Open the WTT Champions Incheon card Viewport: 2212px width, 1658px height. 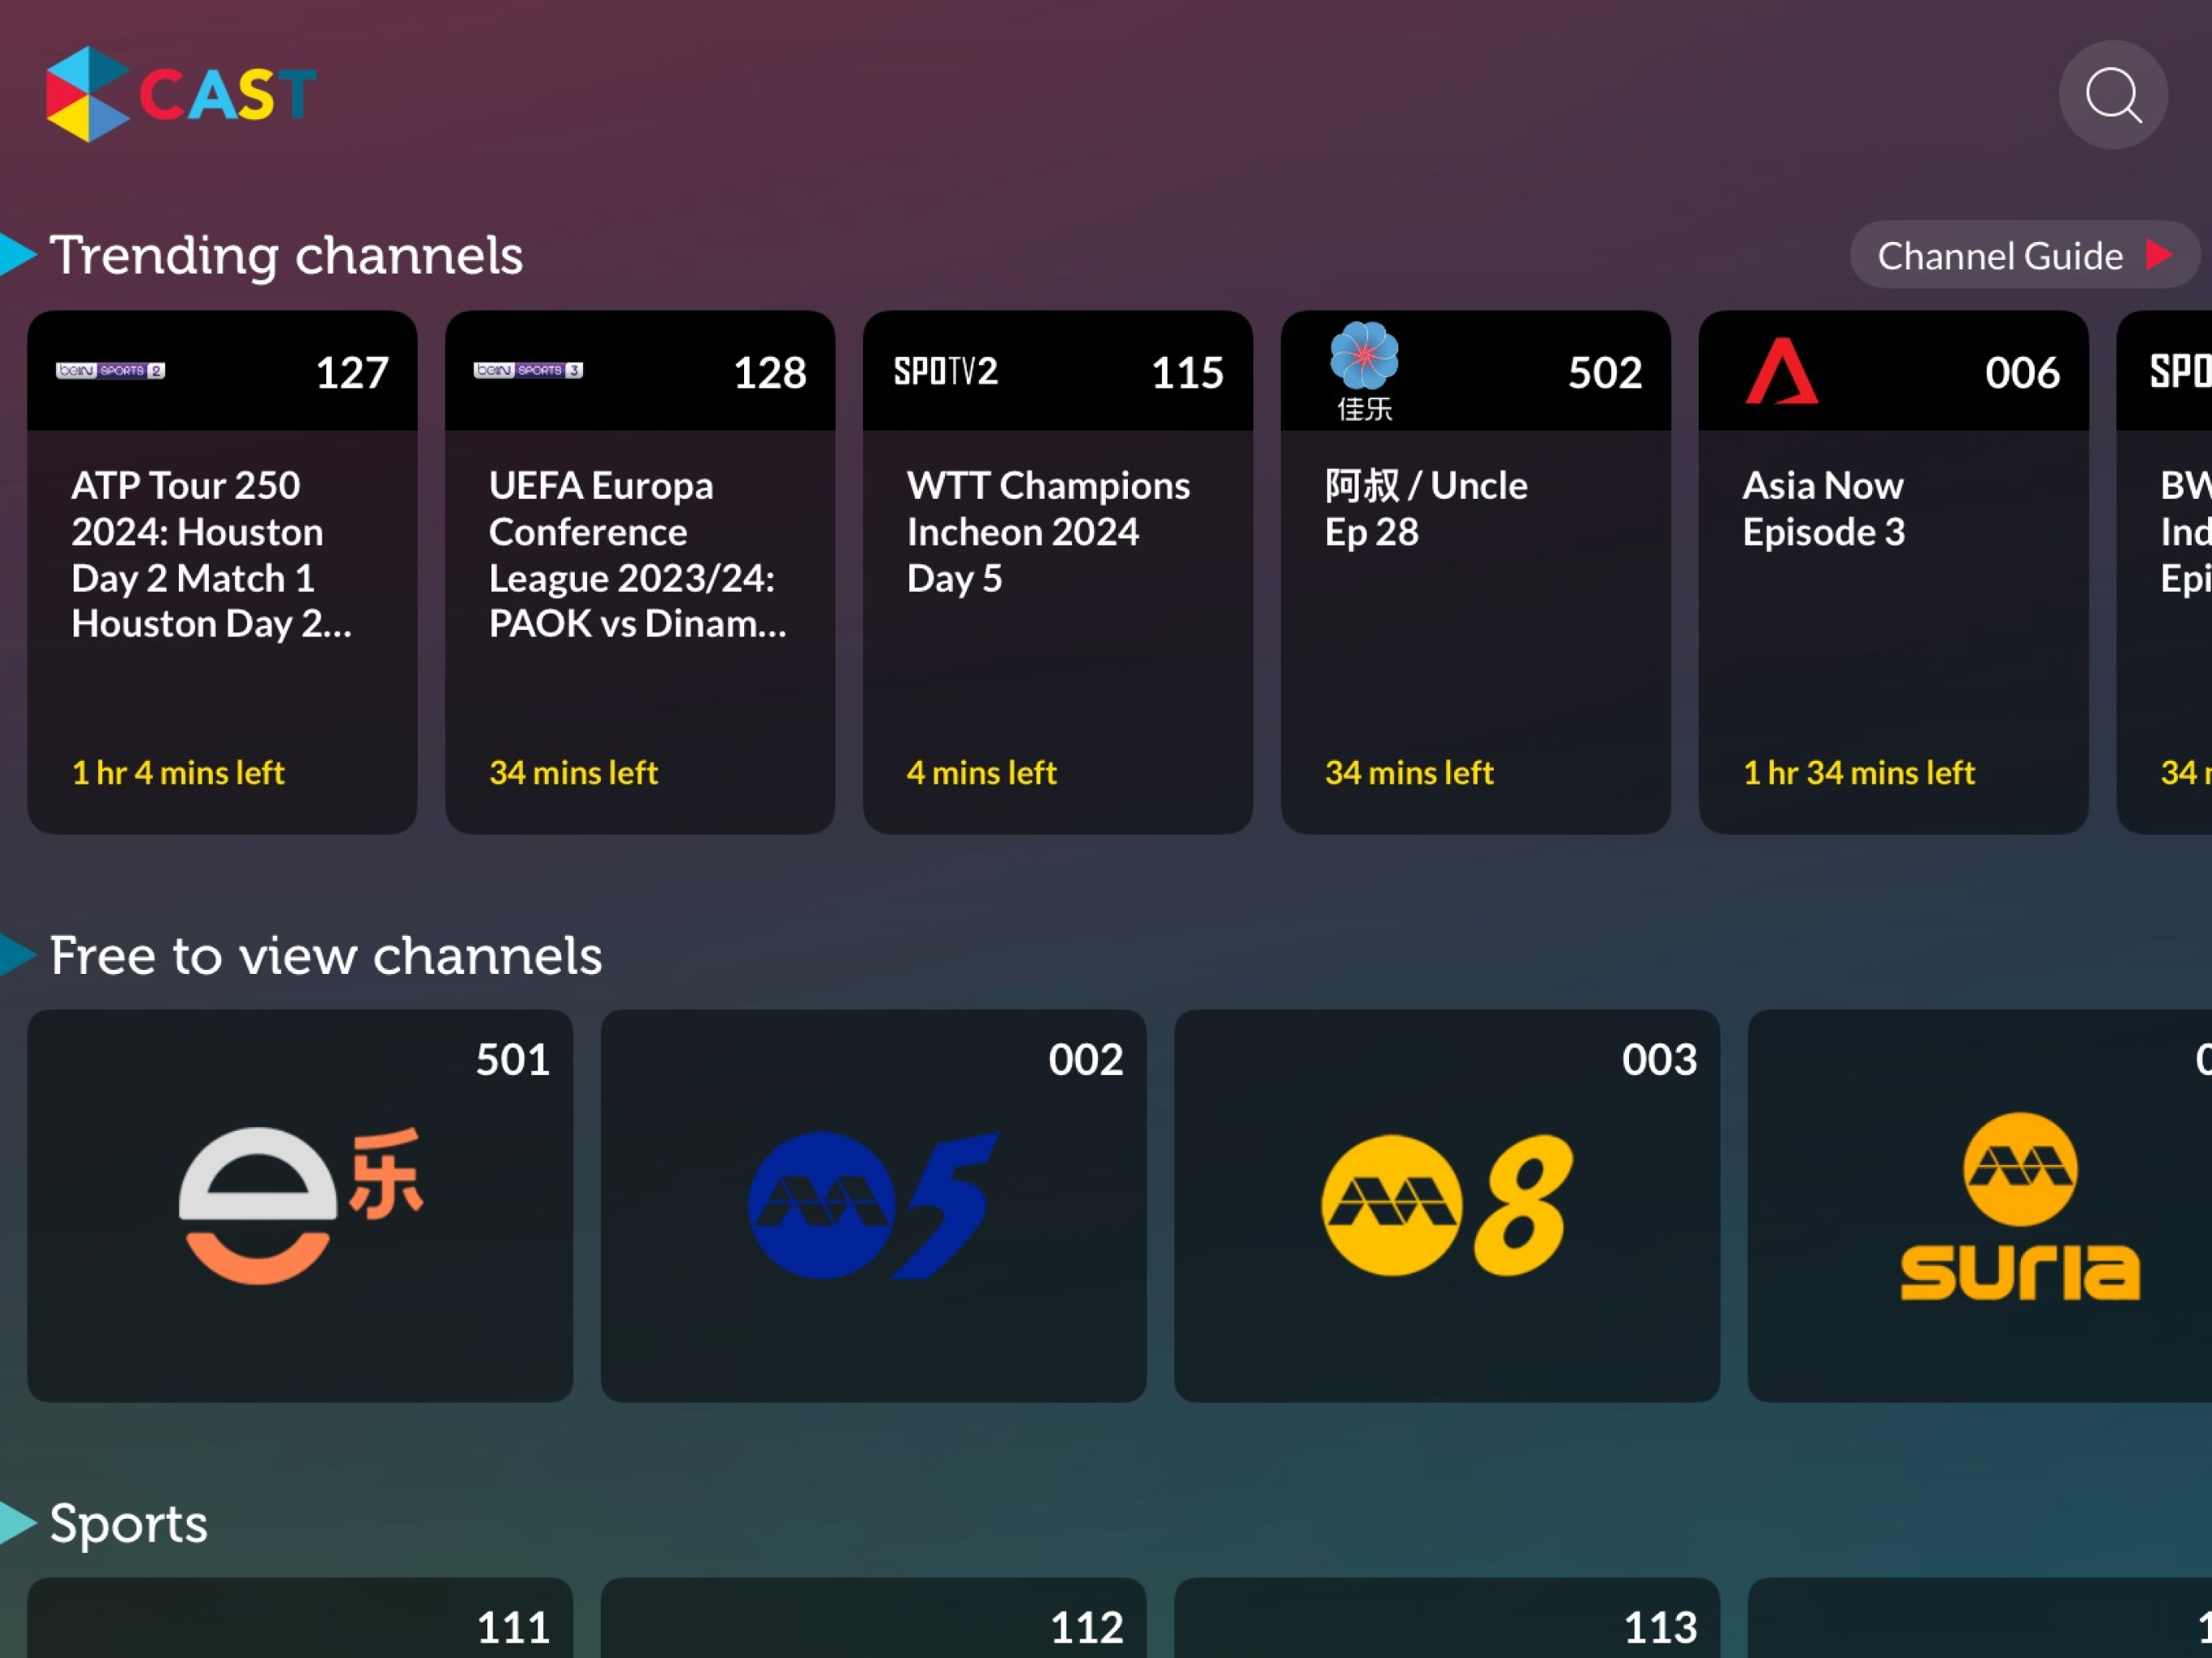[x=1058, y=572]
